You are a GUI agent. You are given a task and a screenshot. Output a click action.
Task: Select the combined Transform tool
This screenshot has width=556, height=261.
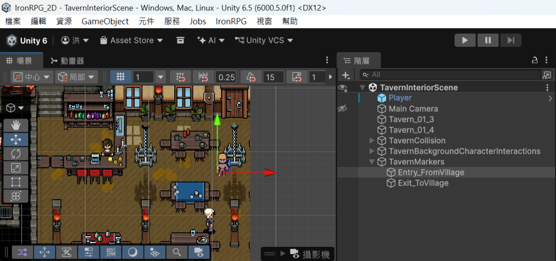pyautogui.click(x=16, y=196)
